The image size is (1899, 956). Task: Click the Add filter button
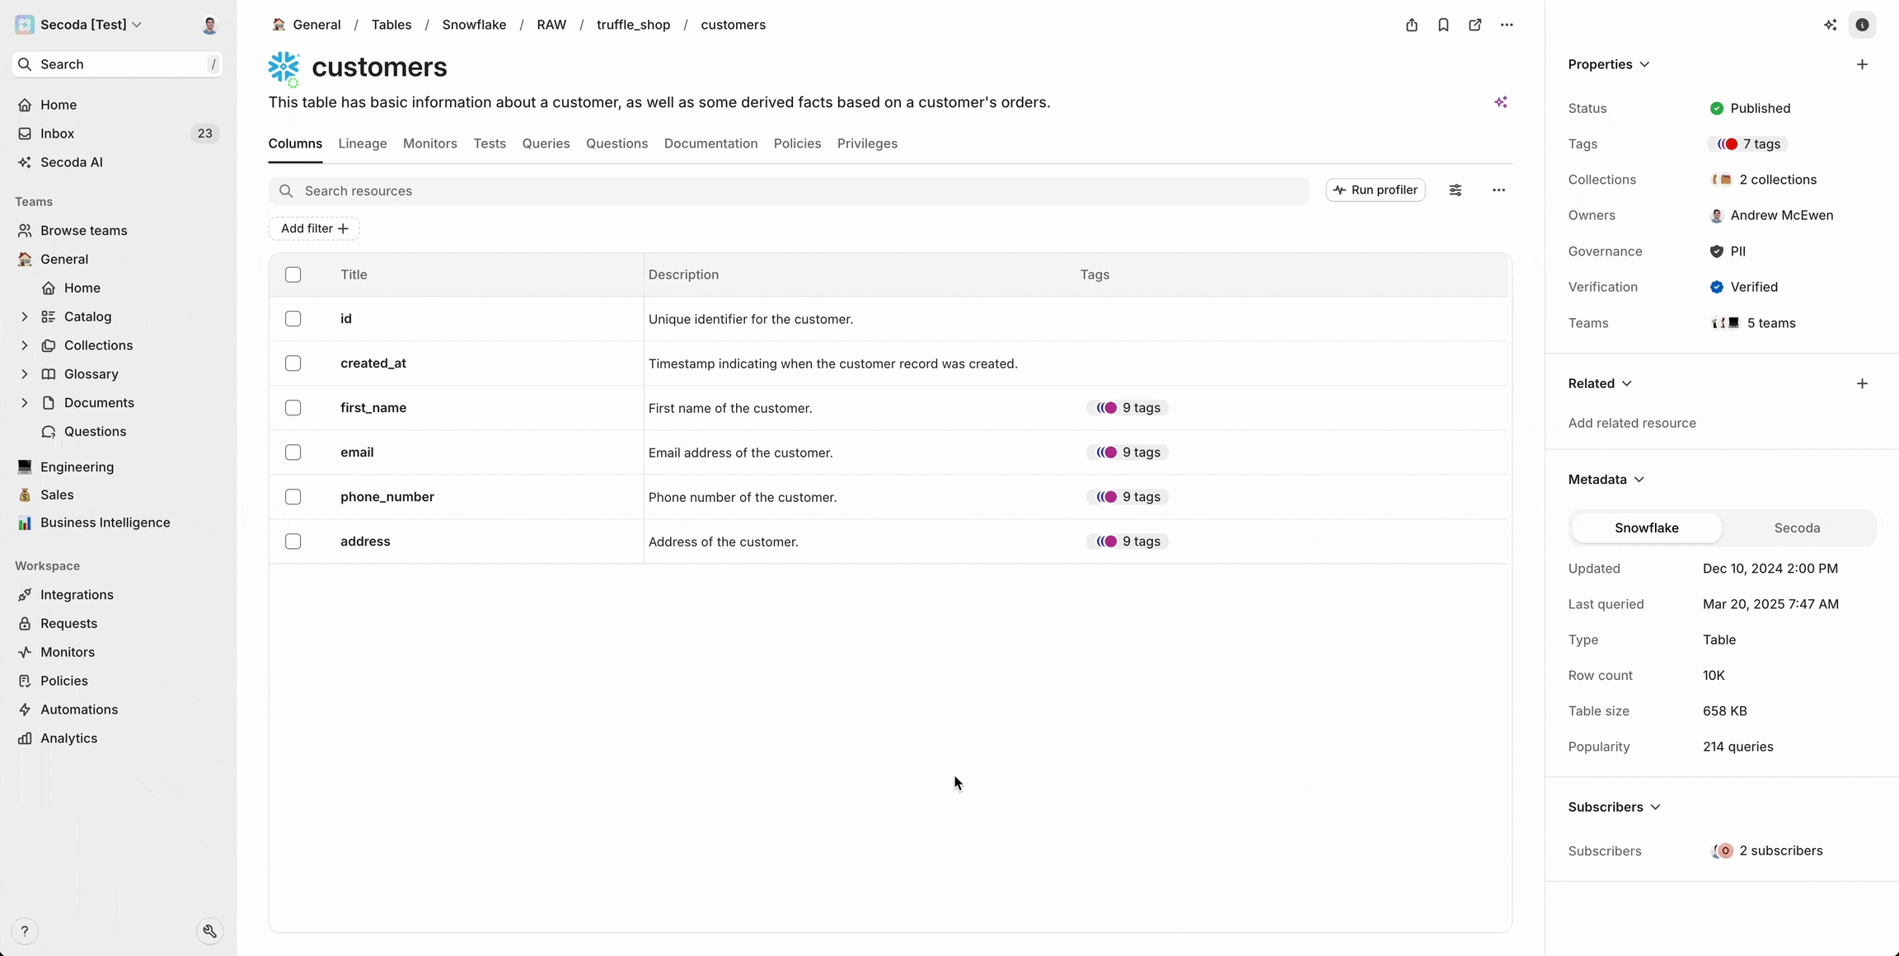tap(314, 228)
